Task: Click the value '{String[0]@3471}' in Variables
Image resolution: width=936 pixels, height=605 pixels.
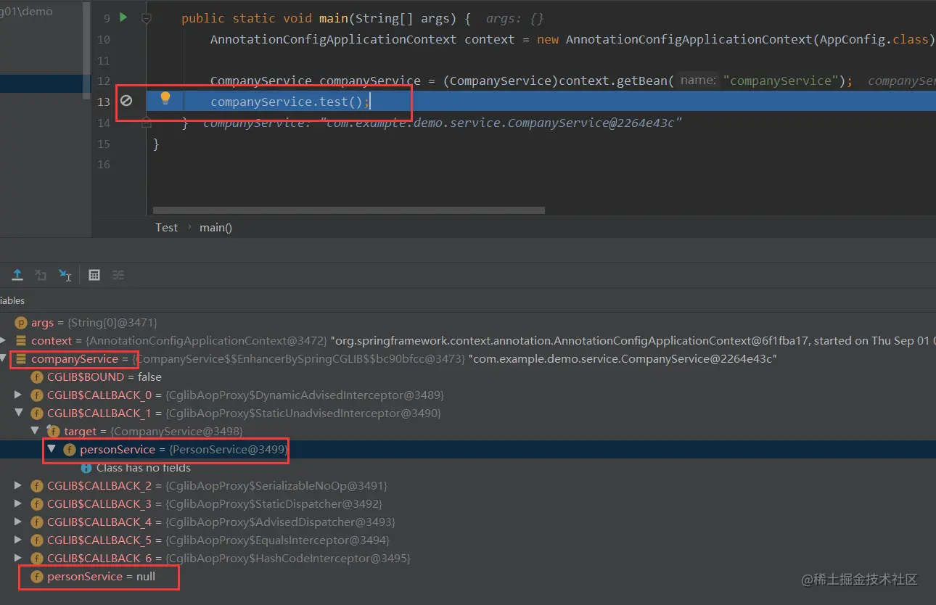Action: 112,323
